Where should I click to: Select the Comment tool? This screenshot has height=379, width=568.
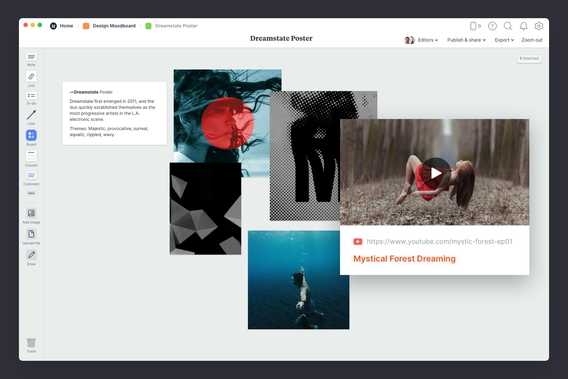pyautogui.click(x=31, y=176)
